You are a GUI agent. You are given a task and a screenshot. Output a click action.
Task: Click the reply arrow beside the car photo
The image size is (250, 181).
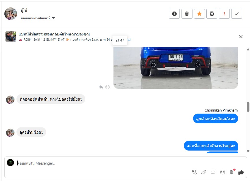coord(101,87)
